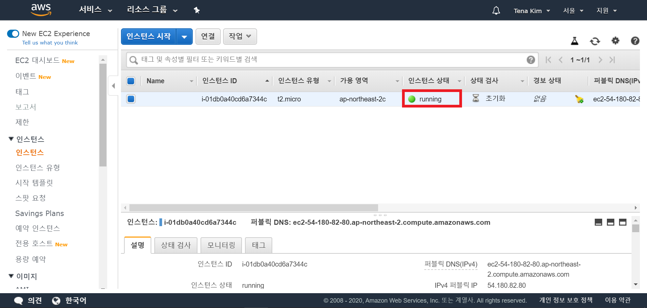This screenshot has height=308, width=647.
Task: Open the 리소스 그룹 menu
Action: pos(152,10)
